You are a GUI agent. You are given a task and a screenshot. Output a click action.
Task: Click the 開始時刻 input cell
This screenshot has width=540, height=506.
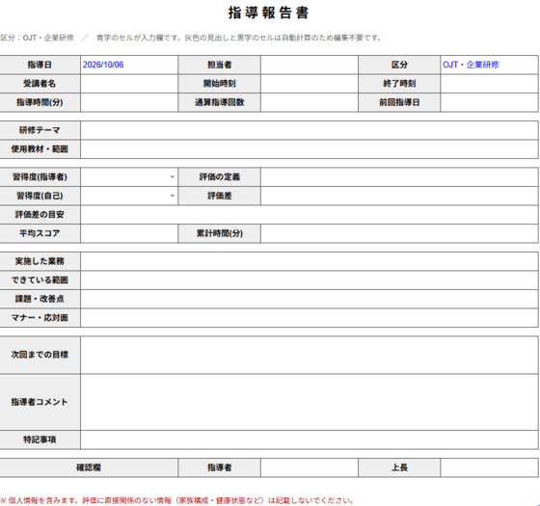tap(310, 84)
